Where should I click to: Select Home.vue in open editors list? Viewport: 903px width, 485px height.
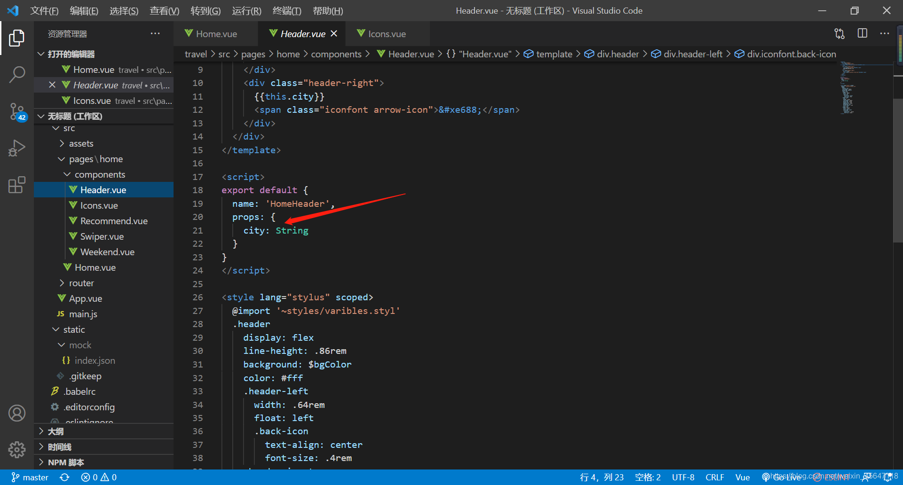(103, 70)
